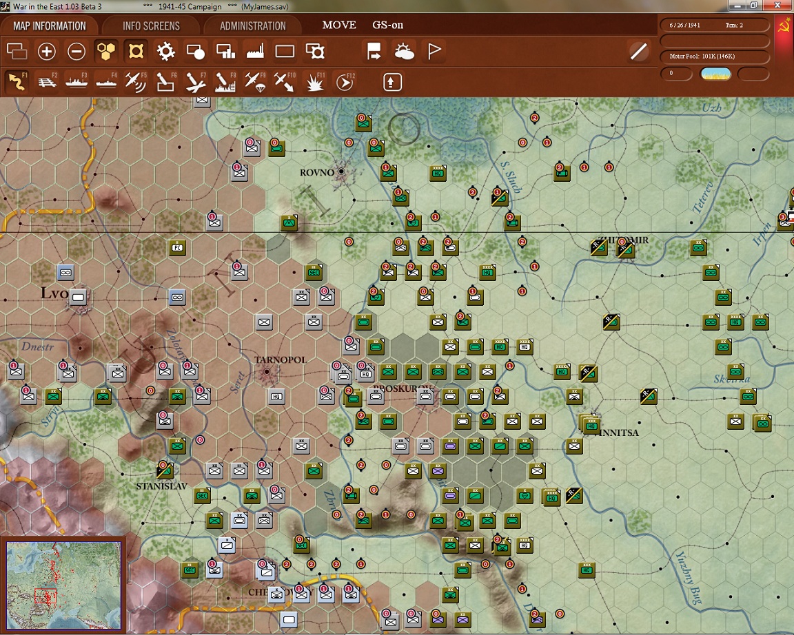Click the Soviet hammer and sickle emblem
The height and width of the screenshot is (635, 794).
click(784, 25)
